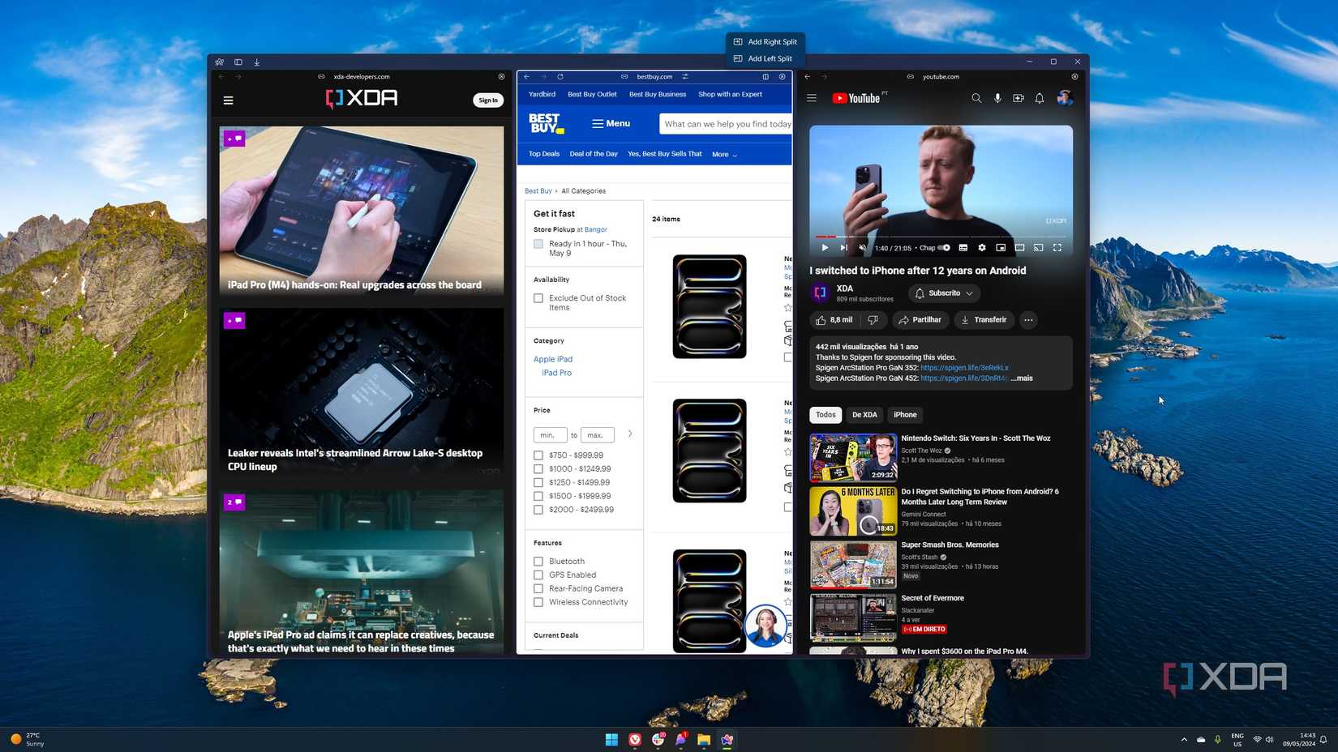Click Transferir download button
Image resolution: width=1338 pixels, height=752 pixels.
[983, 320]
